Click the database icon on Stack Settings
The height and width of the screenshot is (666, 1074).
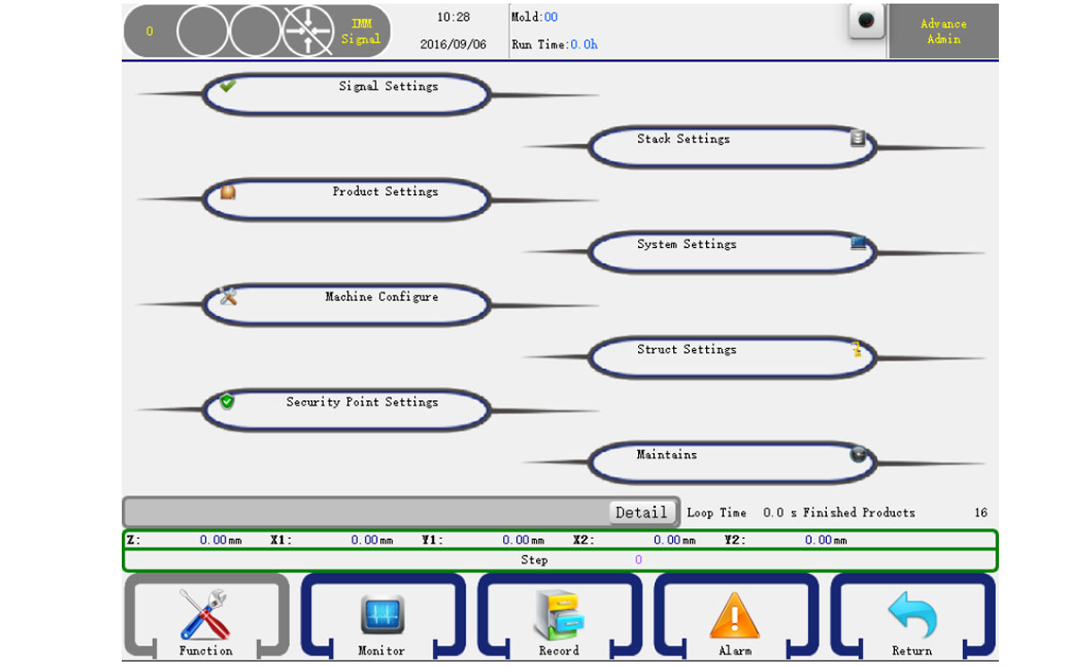pos(857,138)
